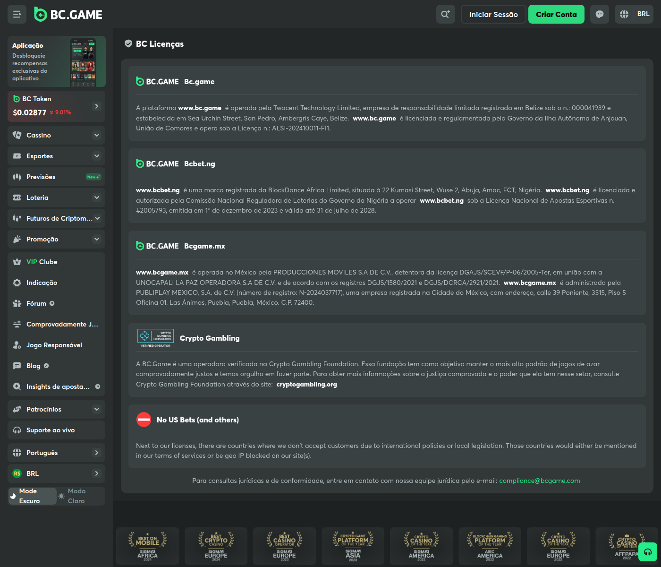The width and height of the screenshot is (661, 567).
Task: Expand the Loteria submenu chevron
Action: tap(97, 198)
